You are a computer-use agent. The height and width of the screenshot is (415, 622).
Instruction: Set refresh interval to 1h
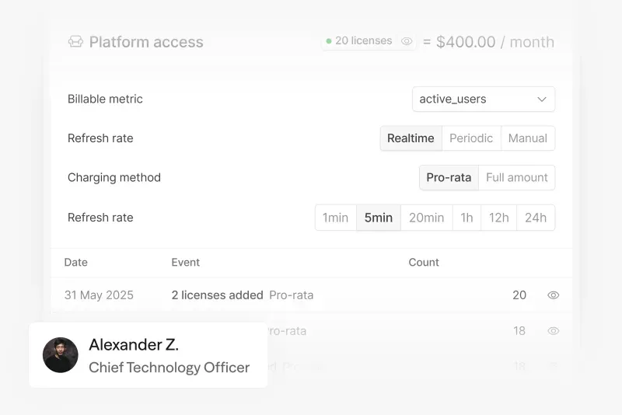coord(466,218)
